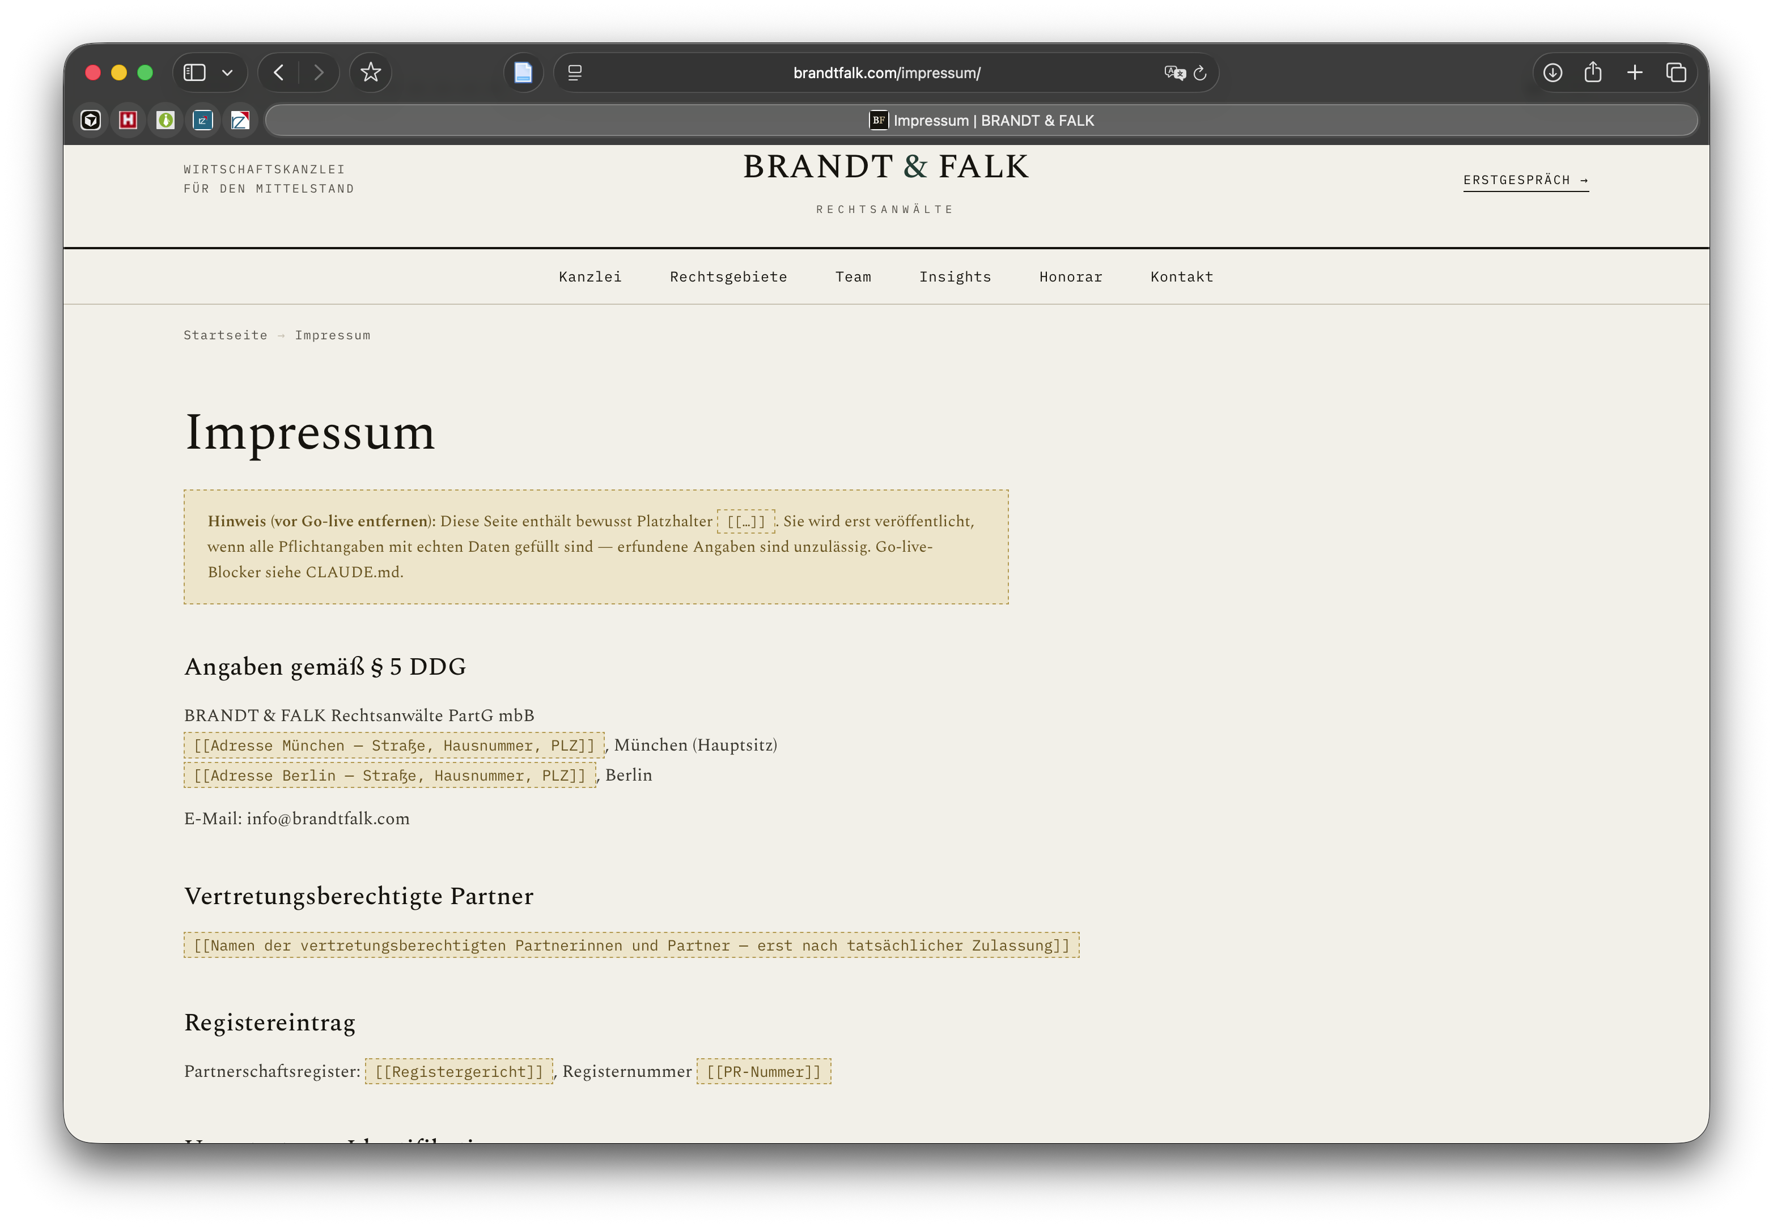Click the Adresse München placeholder
Screen dimensions: 1773x1227
point(394,745)
